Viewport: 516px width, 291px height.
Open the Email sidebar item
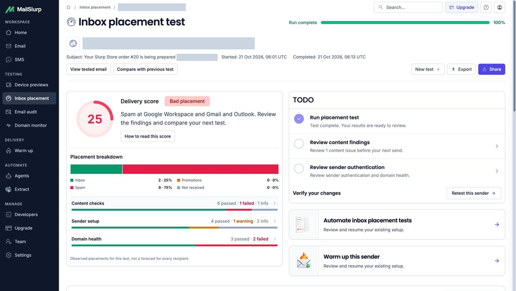click(x=29, y=46)
